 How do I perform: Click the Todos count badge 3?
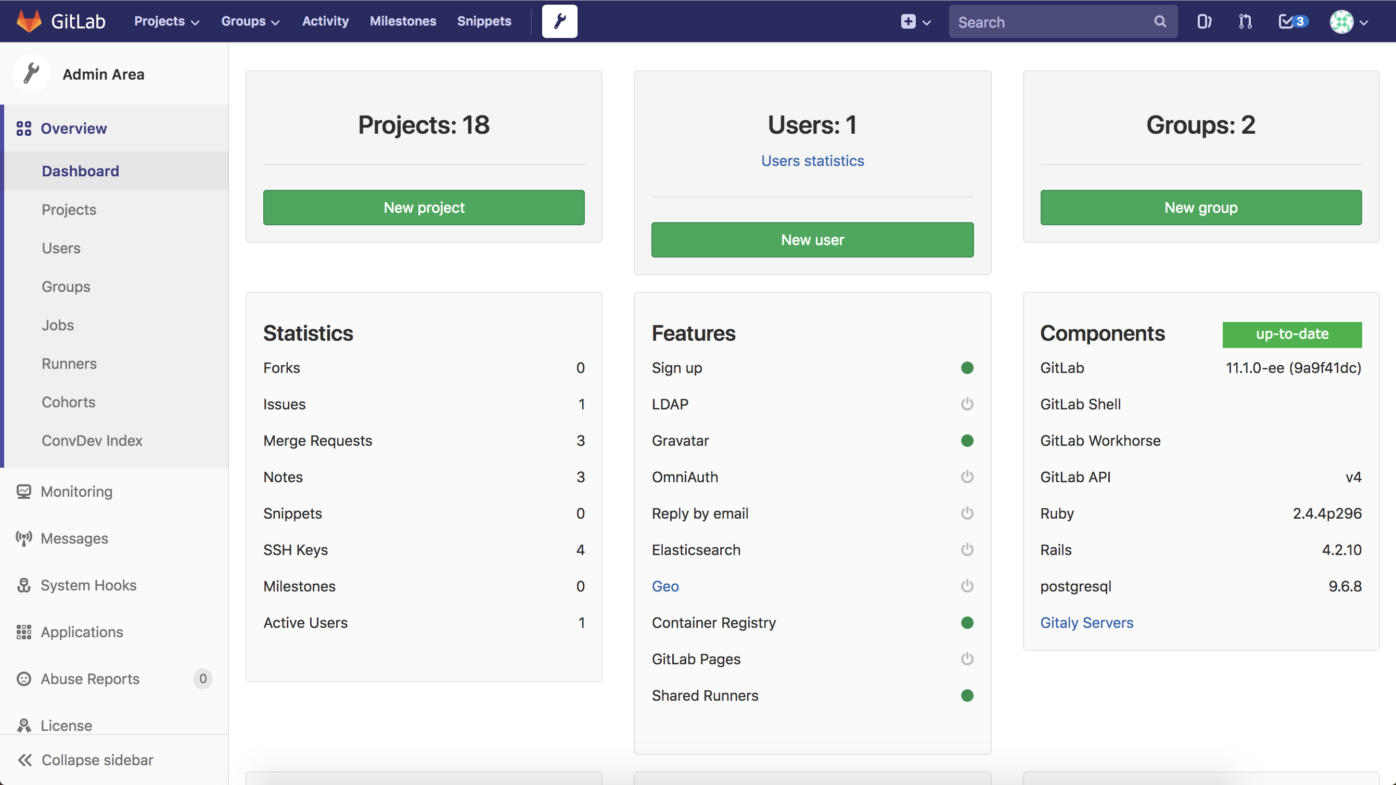[1300, 22]
